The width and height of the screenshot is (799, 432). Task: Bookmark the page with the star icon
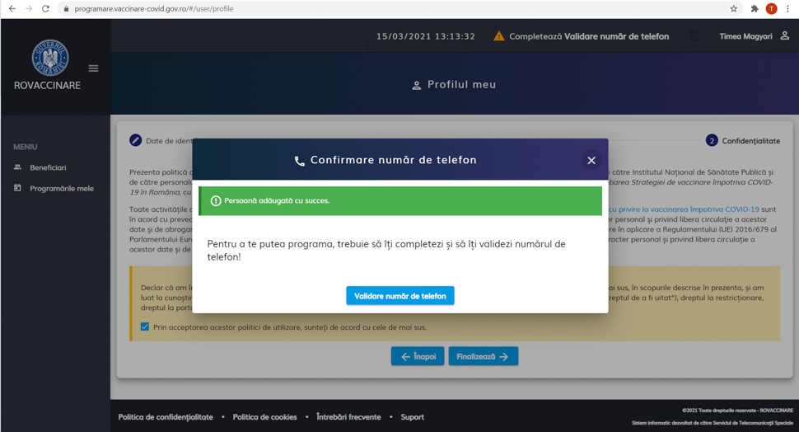733,9
